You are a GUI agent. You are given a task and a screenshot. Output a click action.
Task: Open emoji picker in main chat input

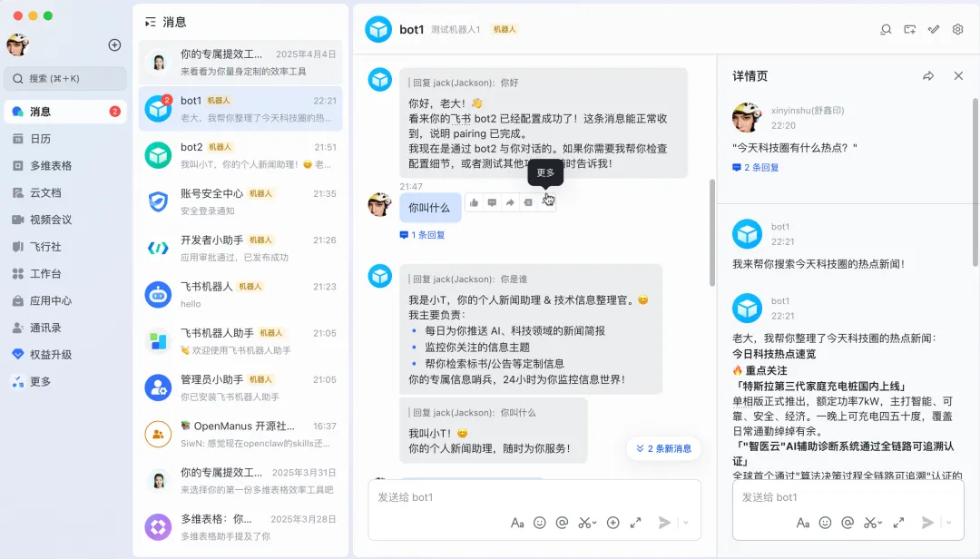pyautogui.click(x=539, y=523)
